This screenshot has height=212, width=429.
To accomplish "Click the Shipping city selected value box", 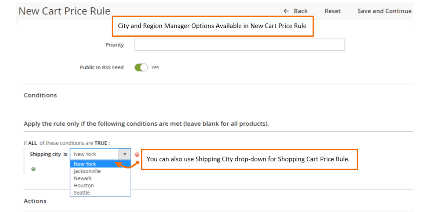I will coord(94,154).
